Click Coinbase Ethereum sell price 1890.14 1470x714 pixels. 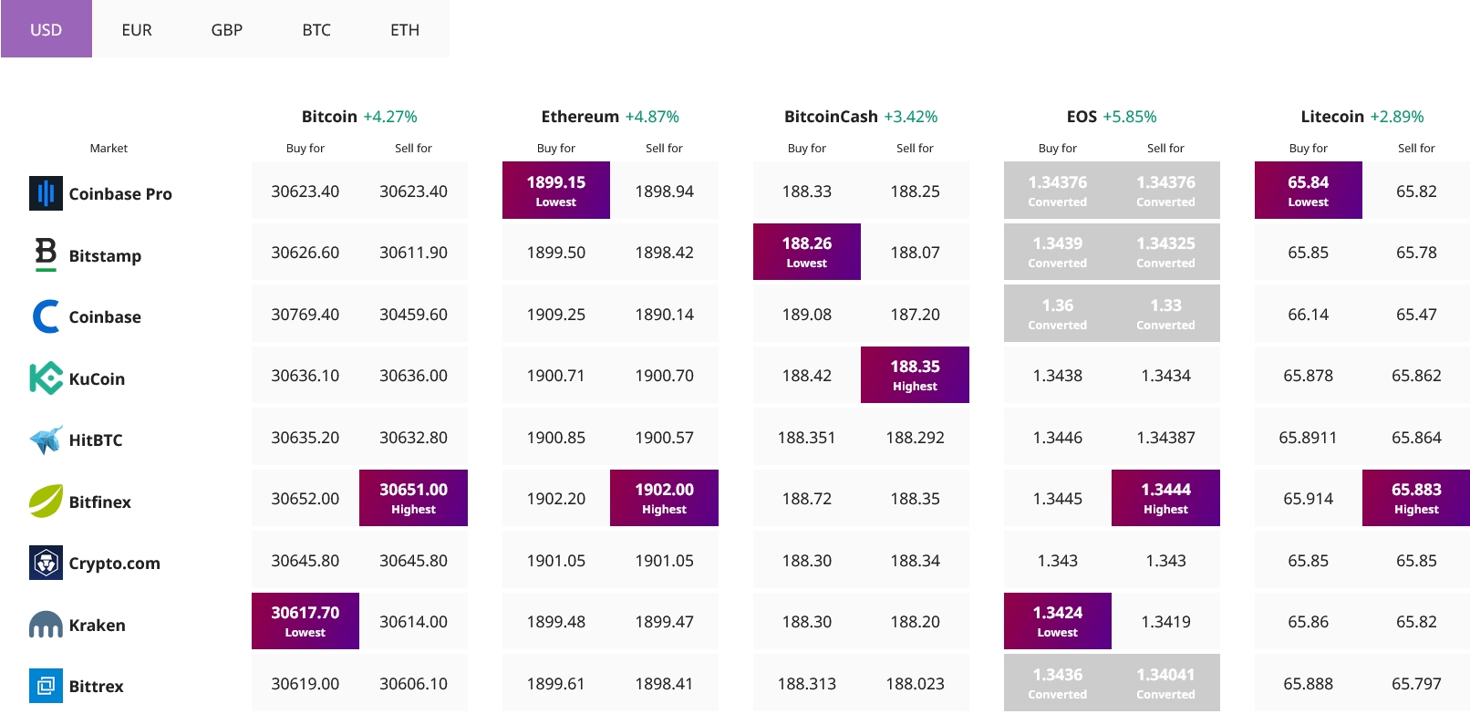(664, 315)
